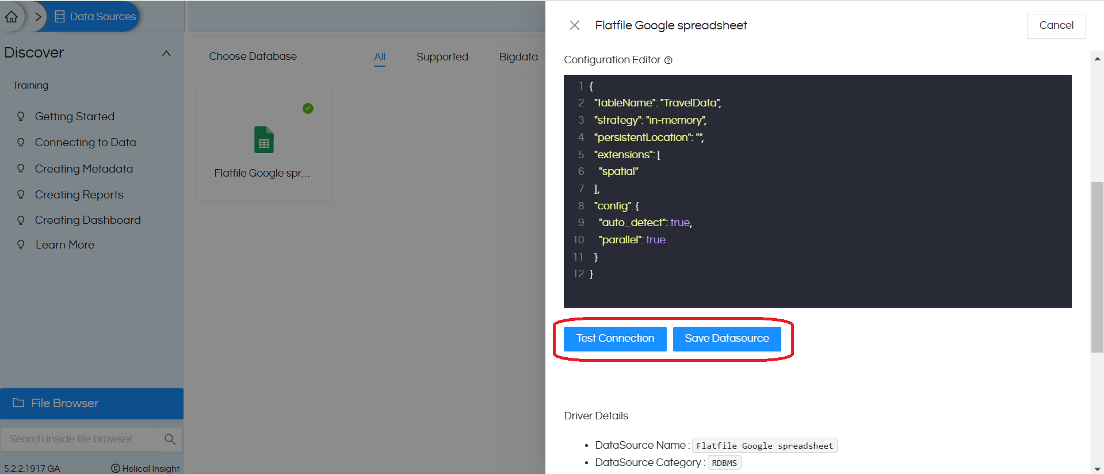Click lightbulb icon beside Creating Dashboard
This screenshot has width=1104, height=474.
point(21,220)
